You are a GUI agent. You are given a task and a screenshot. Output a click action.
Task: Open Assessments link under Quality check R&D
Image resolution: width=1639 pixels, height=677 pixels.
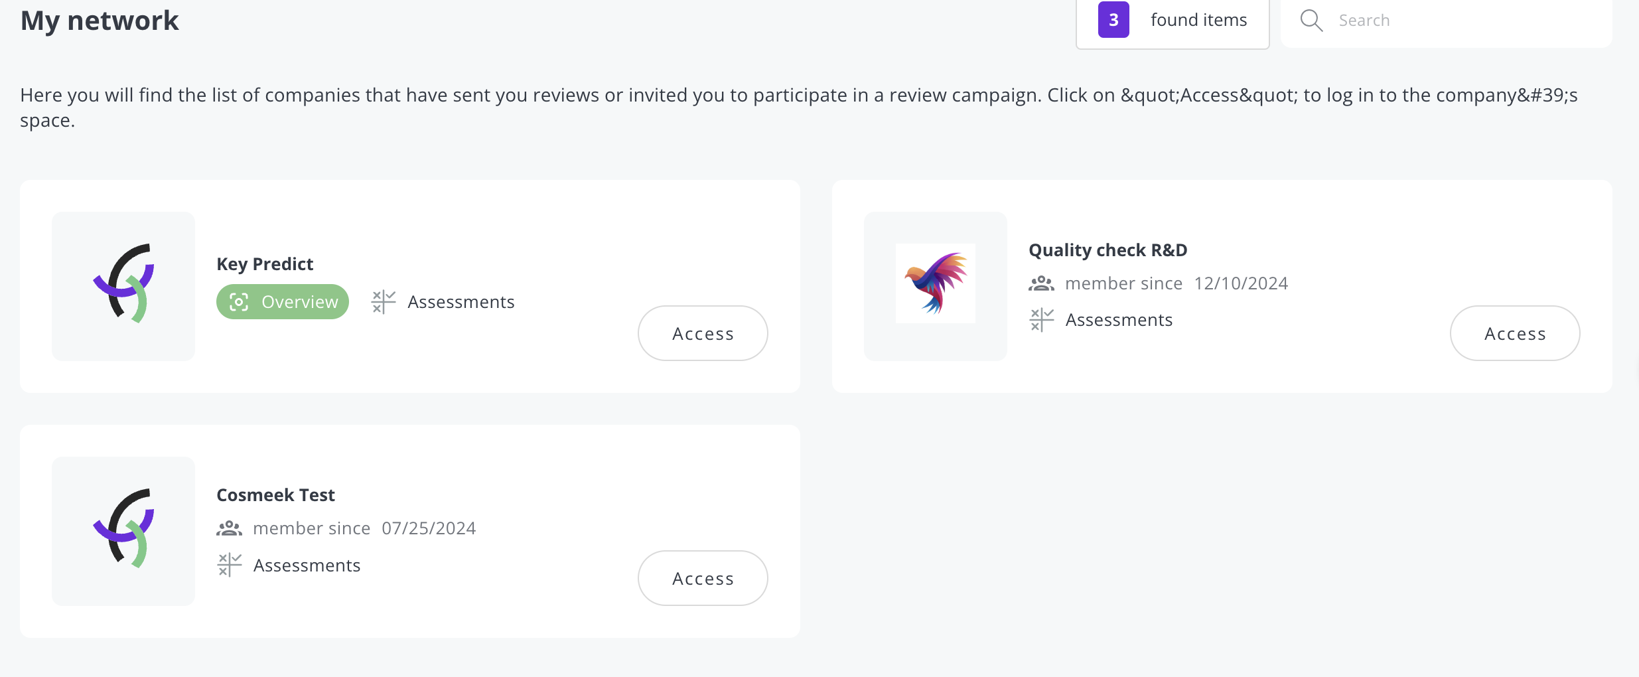1119,320
